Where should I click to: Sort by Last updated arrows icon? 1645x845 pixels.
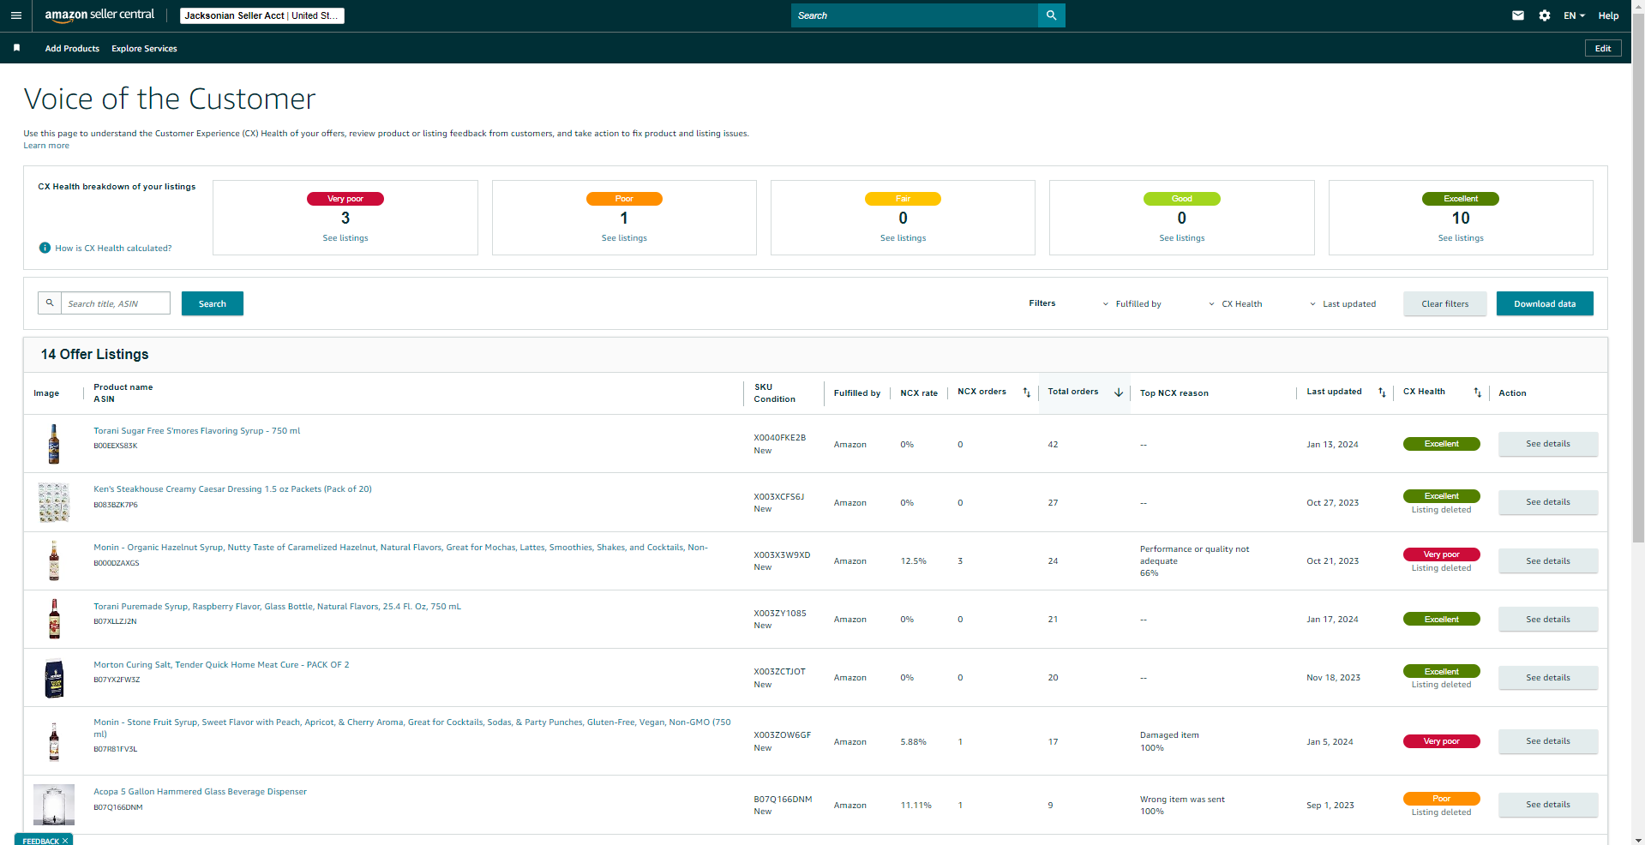click(x=1382, y=393)
